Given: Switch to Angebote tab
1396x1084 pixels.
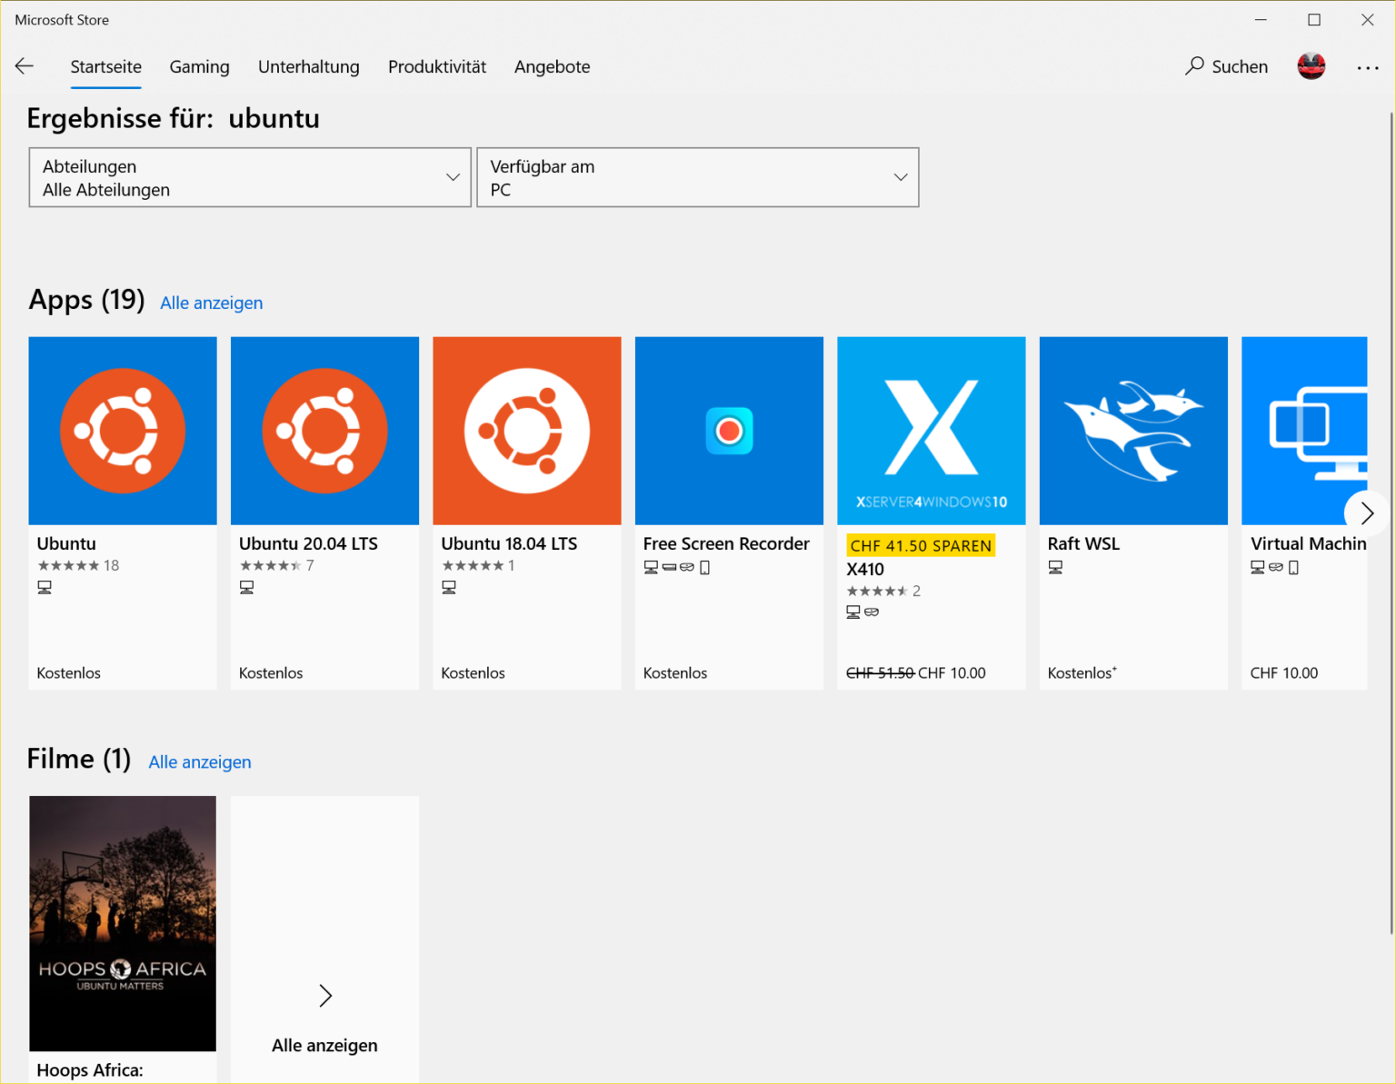Looking at the screenshot, I should coord(553,66).
